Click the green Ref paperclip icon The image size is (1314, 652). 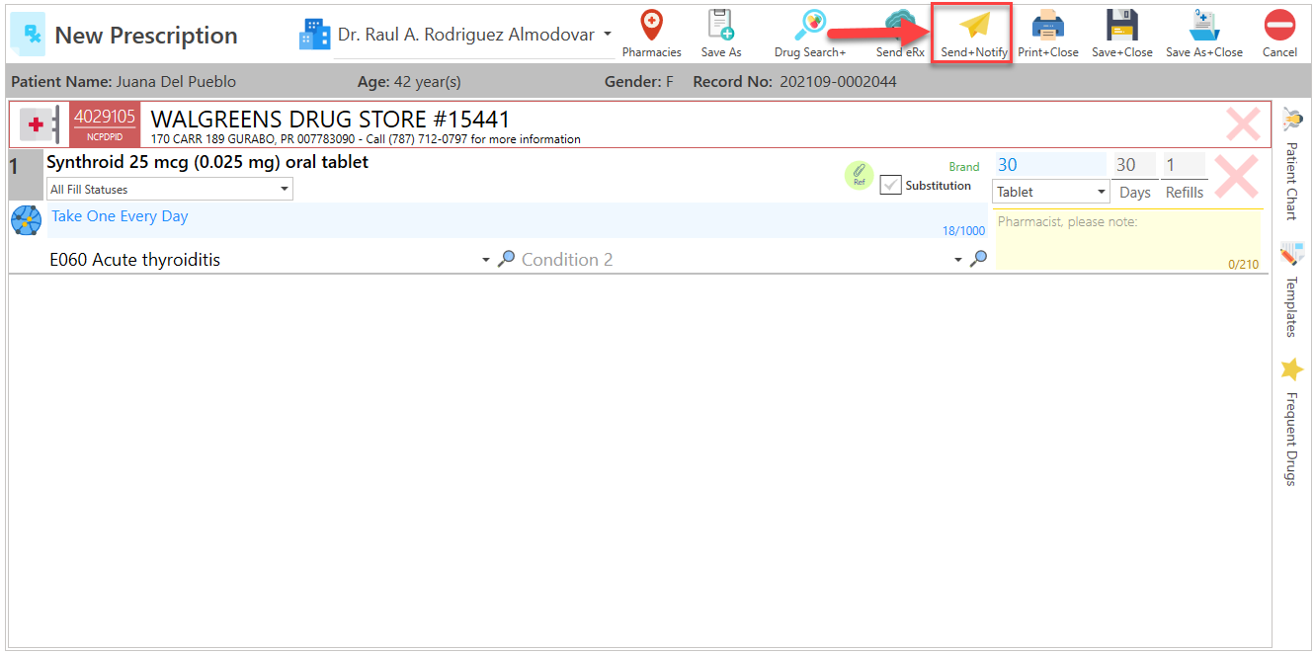tap(859, 175)
